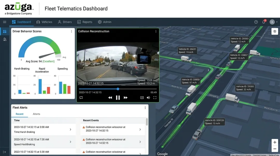Click second collision event warning icon
The width and height of the screenshot is (280, 156).
coord(84,140)
